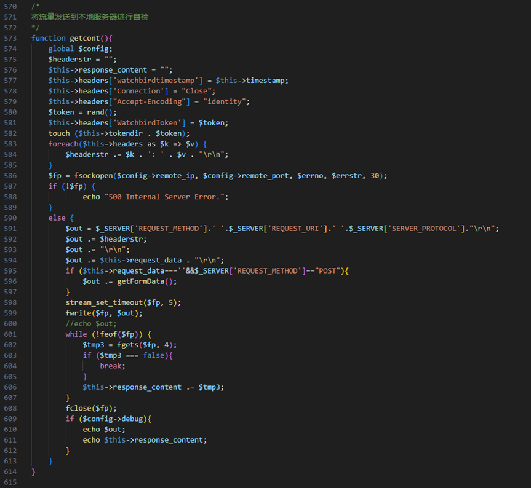
Task: Click the commented-out //echo $out line
Action: pyautogui.click(x=91, y=323)
